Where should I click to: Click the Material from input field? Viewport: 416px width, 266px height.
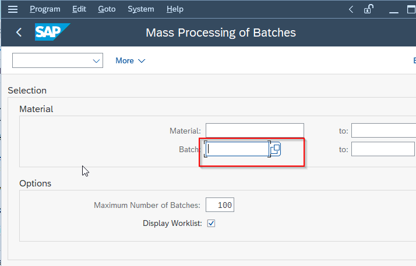pos(255,130)
